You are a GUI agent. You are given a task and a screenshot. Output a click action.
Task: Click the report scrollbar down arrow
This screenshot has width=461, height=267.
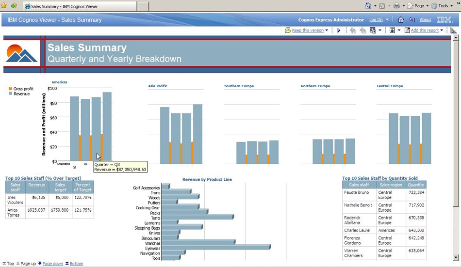click(x=456, y=258)
